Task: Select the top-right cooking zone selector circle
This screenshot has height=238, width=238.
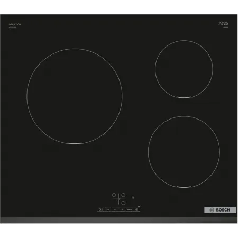Action: click(x=123, y=195)
